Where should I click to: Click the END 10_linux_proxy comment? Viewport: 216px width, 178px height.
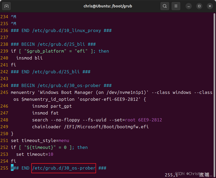click(x=60, y=30)
